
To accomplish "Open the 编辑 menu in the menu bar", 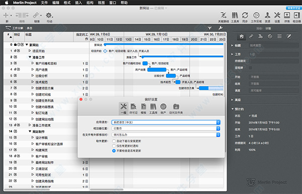I will (56, 3).
